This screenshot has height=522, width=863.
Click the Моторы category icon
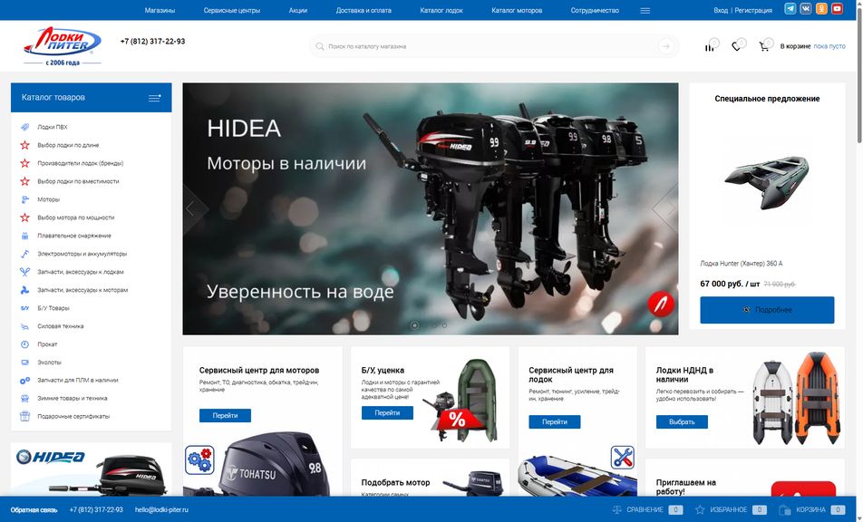(x=24, y=199)
